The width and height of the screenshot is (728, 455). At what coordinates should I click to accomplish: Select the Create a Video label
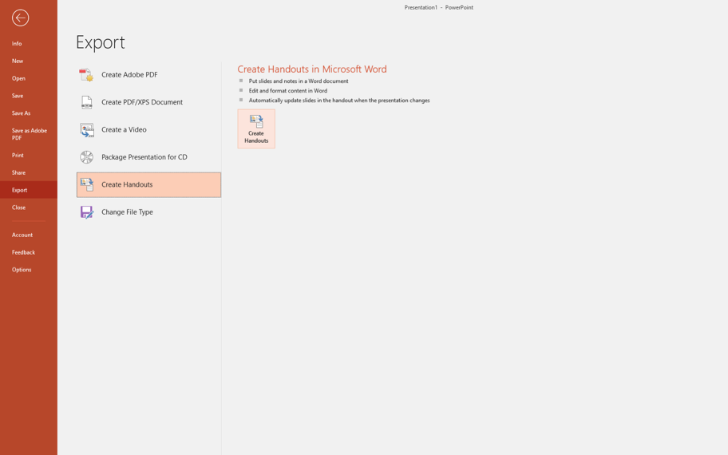coord(124,129)
